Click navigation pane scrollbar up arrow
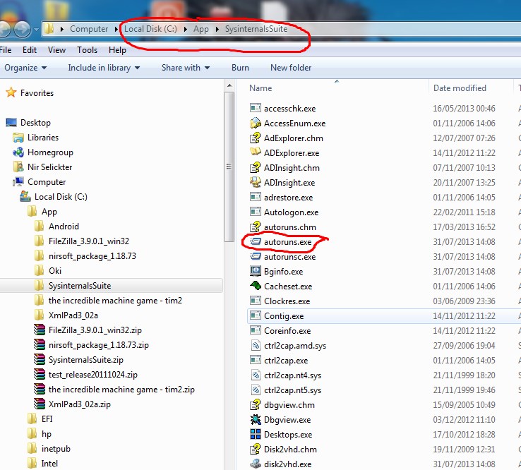Screen dimensions: 521x470 229,85
